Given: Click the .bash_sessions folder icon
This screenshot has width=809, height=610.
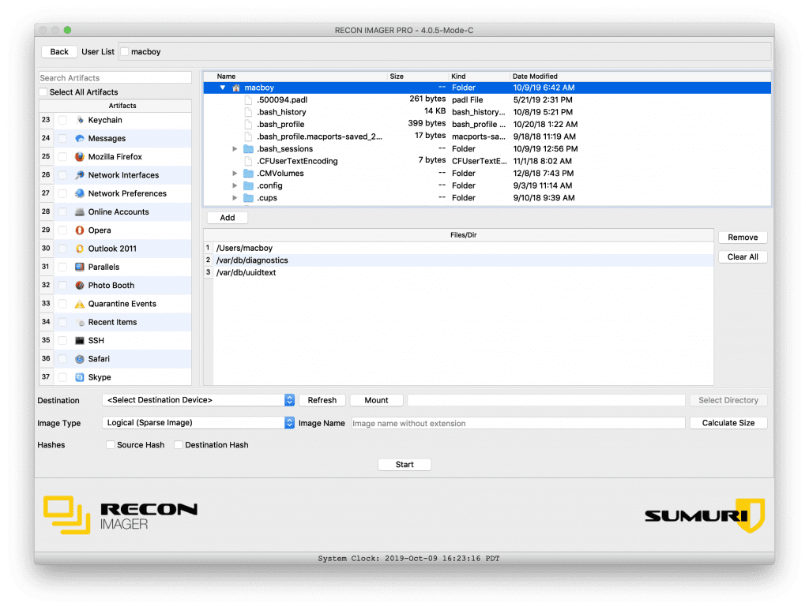Looking at the screenshot, I should 249,149.
